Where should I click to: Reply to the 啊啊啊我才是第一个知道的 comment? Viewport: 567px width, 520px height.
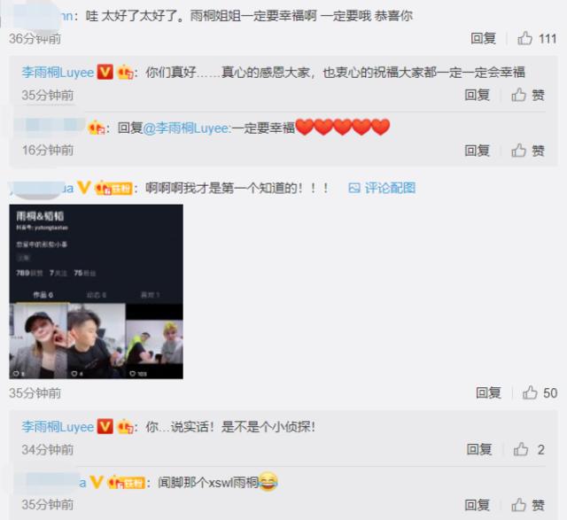(x=488, y=392)
